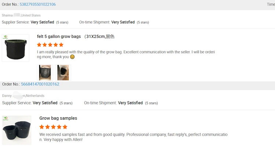
Task: Click the smiley emoji in the first review
Action: tap(72, 57)
